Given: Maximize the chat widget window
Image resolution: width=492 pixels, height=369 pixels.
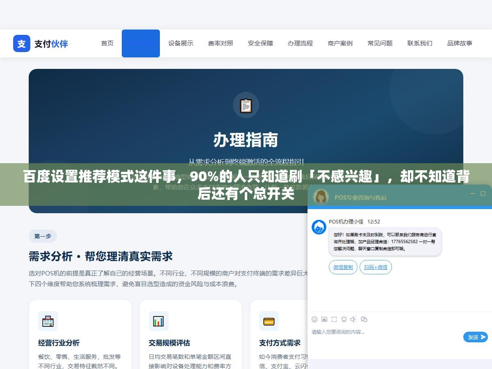Looking at the screenshot, I should [x=483, y=194].
